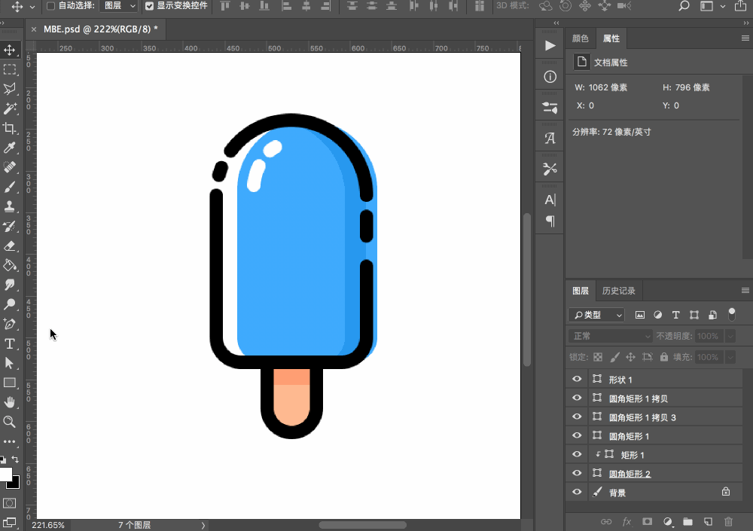Switch to the 历史记录 tab
Image resolution: width=753 pixels, height=531 pixels.
coord(619,291)
